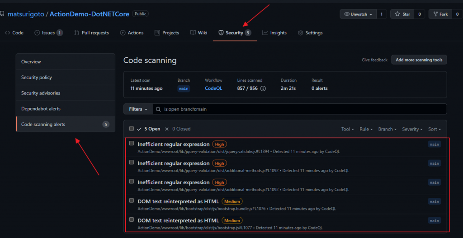Click the Security shield icon
The image size is (463, 238).
coord(221,33)
